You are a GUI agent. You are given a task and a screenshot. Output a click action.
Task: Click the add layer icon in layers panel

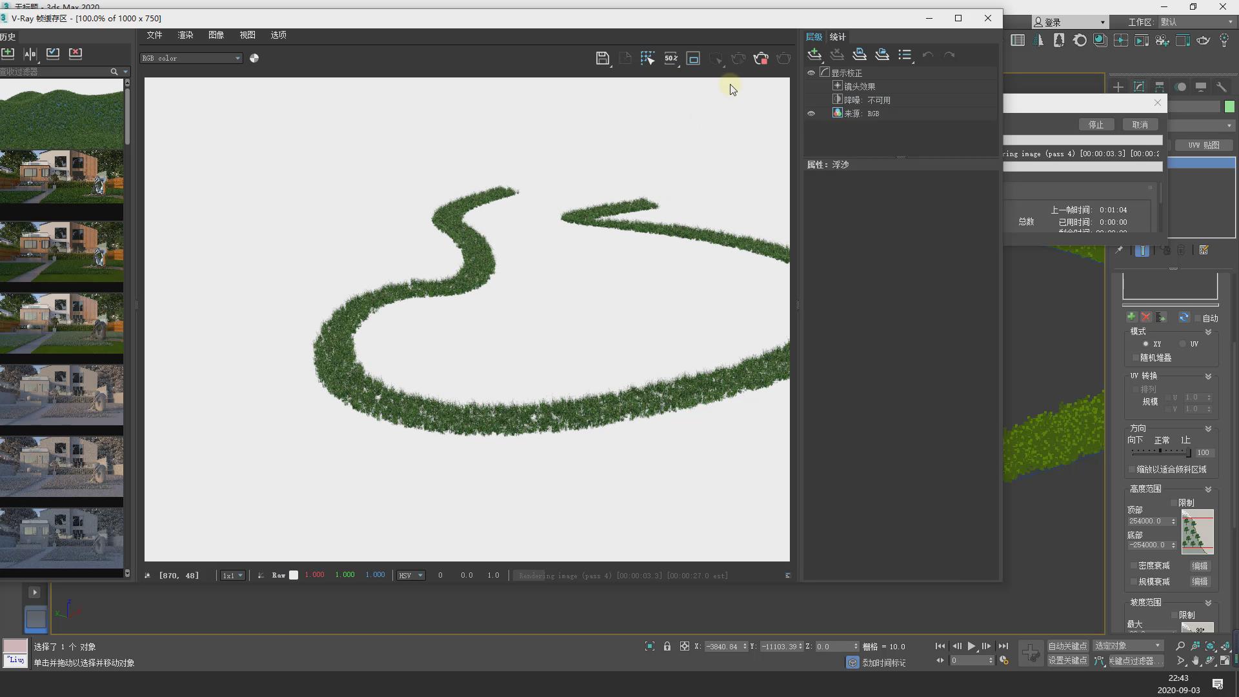(x=814, y=55)
